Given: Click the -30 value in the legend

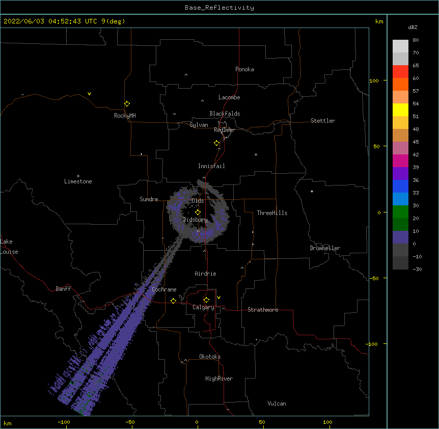Looking at the screenshot, I should (x=417, y=269).
